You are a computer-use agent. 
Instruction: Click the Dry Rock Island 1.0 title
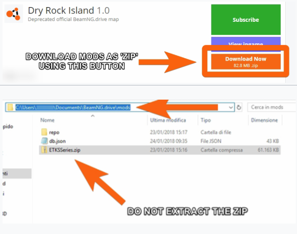point(69,10)
